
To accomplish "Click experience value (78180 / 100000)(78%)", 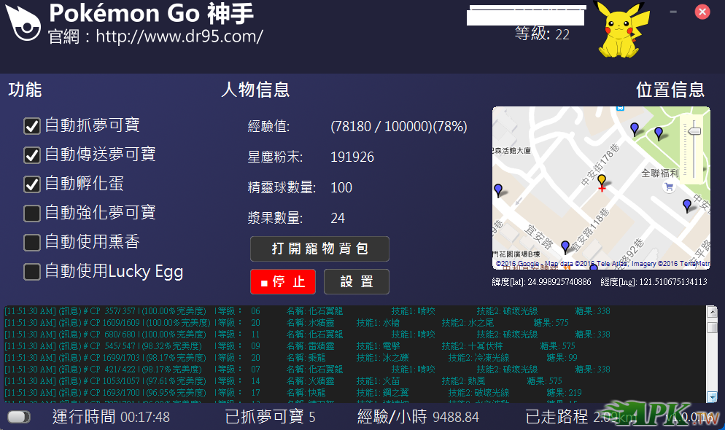I will pyautogui.click(x=398, y=126).
